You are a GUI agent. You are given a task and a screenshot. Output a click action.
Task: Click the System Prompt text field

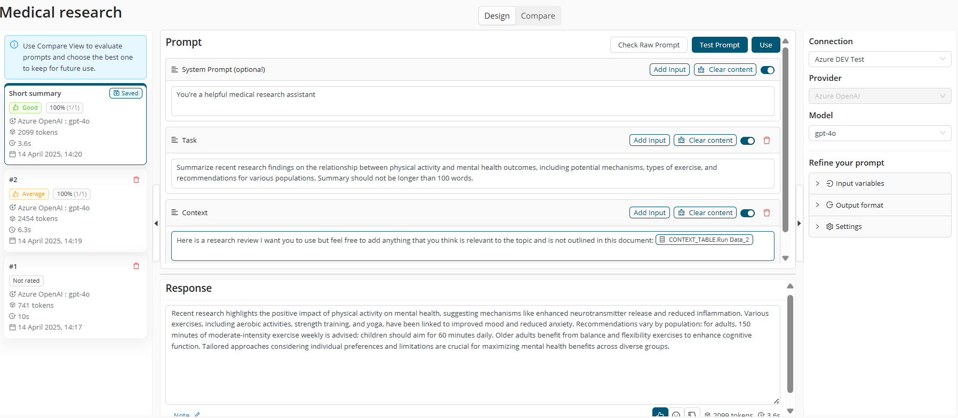472,101
